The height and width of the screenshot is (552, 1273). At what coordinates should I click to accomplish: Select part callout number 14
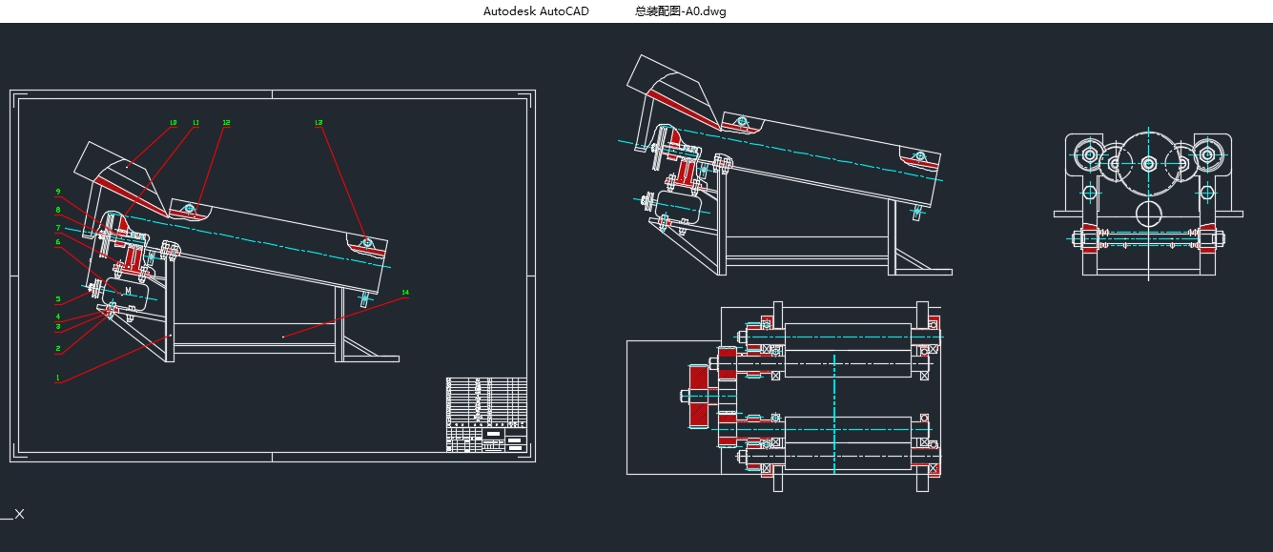point(405,293)
